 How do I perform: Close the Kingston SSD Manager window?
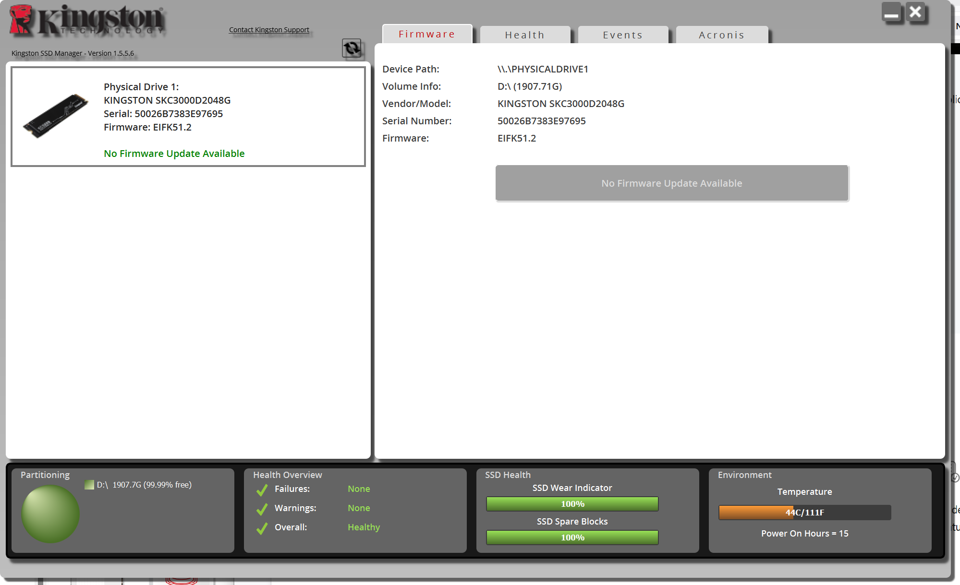tap(915, 12)
